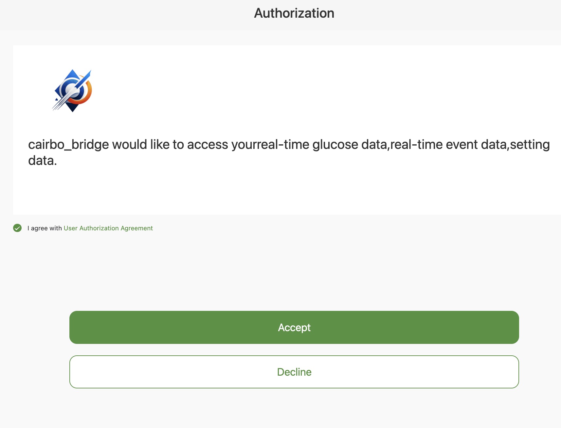Click the blue diamond logo above the request

[72, 91]
